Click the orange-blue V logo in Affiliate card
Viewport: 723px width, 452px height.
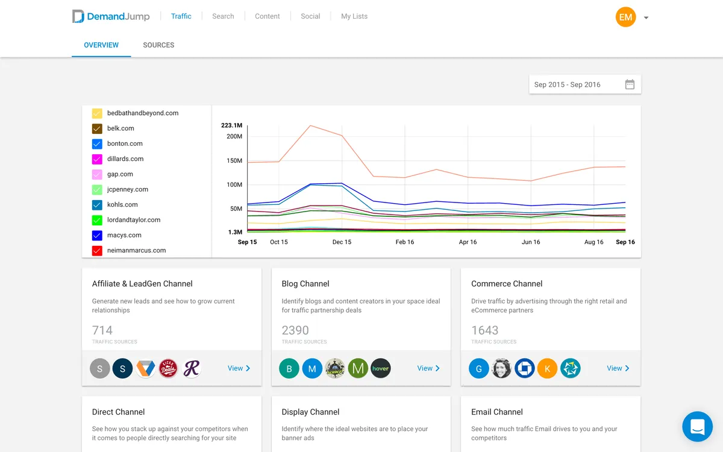[145, 368]
